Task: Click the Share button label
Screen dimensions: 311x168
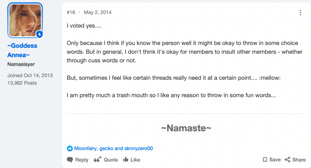Action: point(299,160)
